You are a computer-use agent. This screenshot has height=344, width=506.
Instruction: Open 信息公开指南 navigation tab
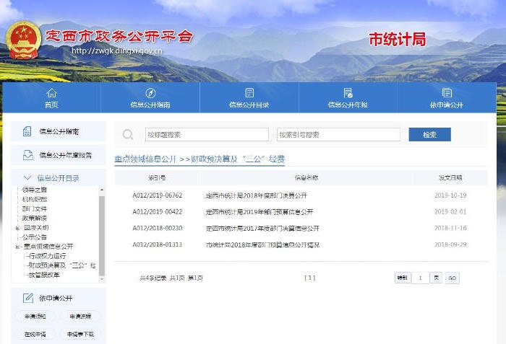(x=150, y=97)
